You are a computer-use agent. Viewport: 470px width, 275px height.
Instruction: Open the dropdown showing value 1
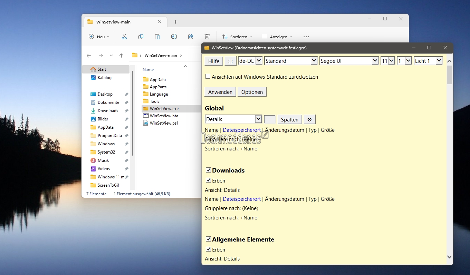point(404,61)
